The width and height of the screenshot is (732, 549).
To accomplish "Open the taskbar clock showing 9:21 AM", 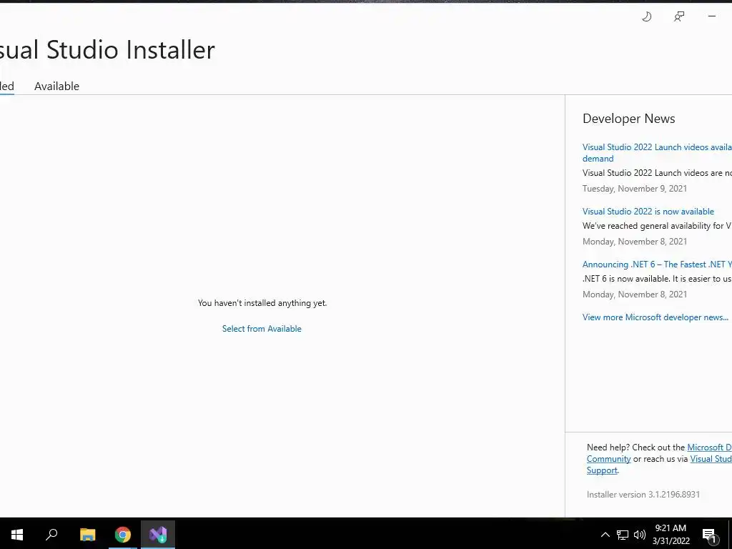I will point(671,535).
